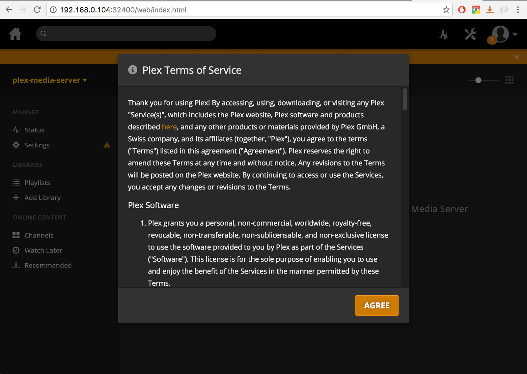The width and height of the screenshot is (527, 374).
Task: Open the Chrome three-dot menu
Action: 518,10
